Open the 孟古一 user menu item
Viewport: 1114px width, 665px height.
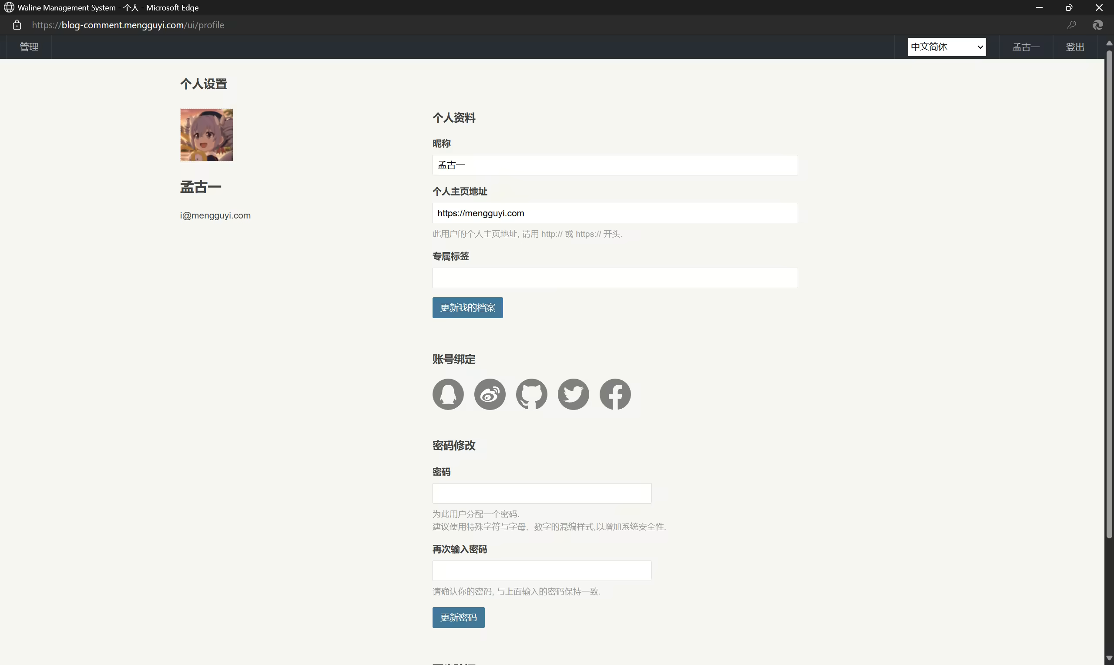[1026, 47]
